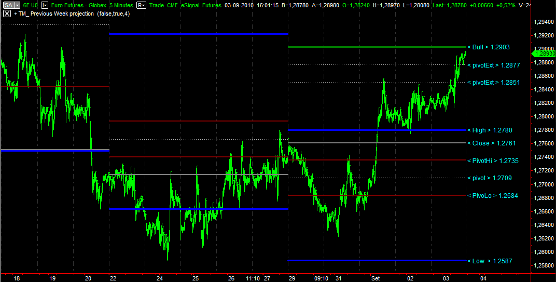Click the '18' date on the time axis

click(x=16, y=278)
